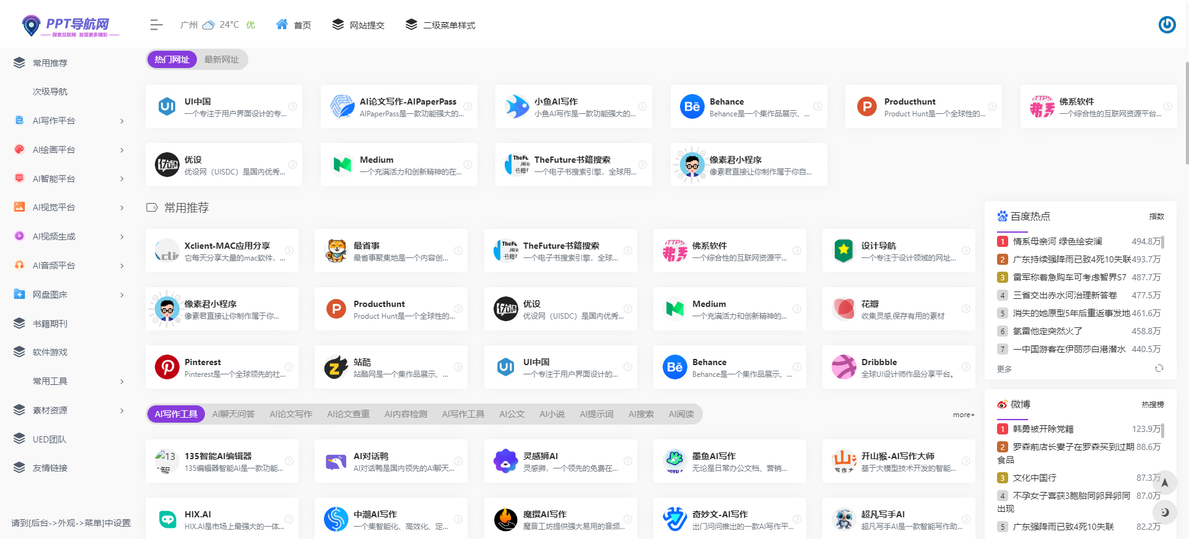Screen dimensions: 1189x539
Task: Open the 首页 home icon link
Action: [282, 24]
